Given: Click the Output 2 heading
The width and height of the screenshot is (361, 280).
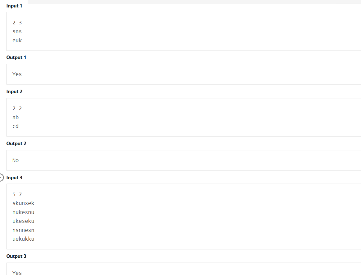Looking at the screenshot, I should [x=16, y=144].
